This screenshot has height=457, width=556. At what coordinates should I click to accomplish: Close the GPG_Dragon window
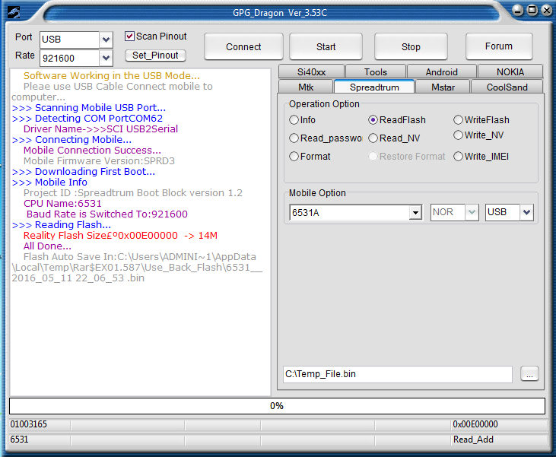[547, 11]
